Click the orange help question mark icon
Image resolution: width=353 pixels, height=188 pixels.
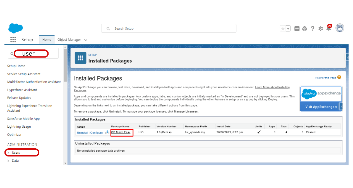[x=339, y=77]
